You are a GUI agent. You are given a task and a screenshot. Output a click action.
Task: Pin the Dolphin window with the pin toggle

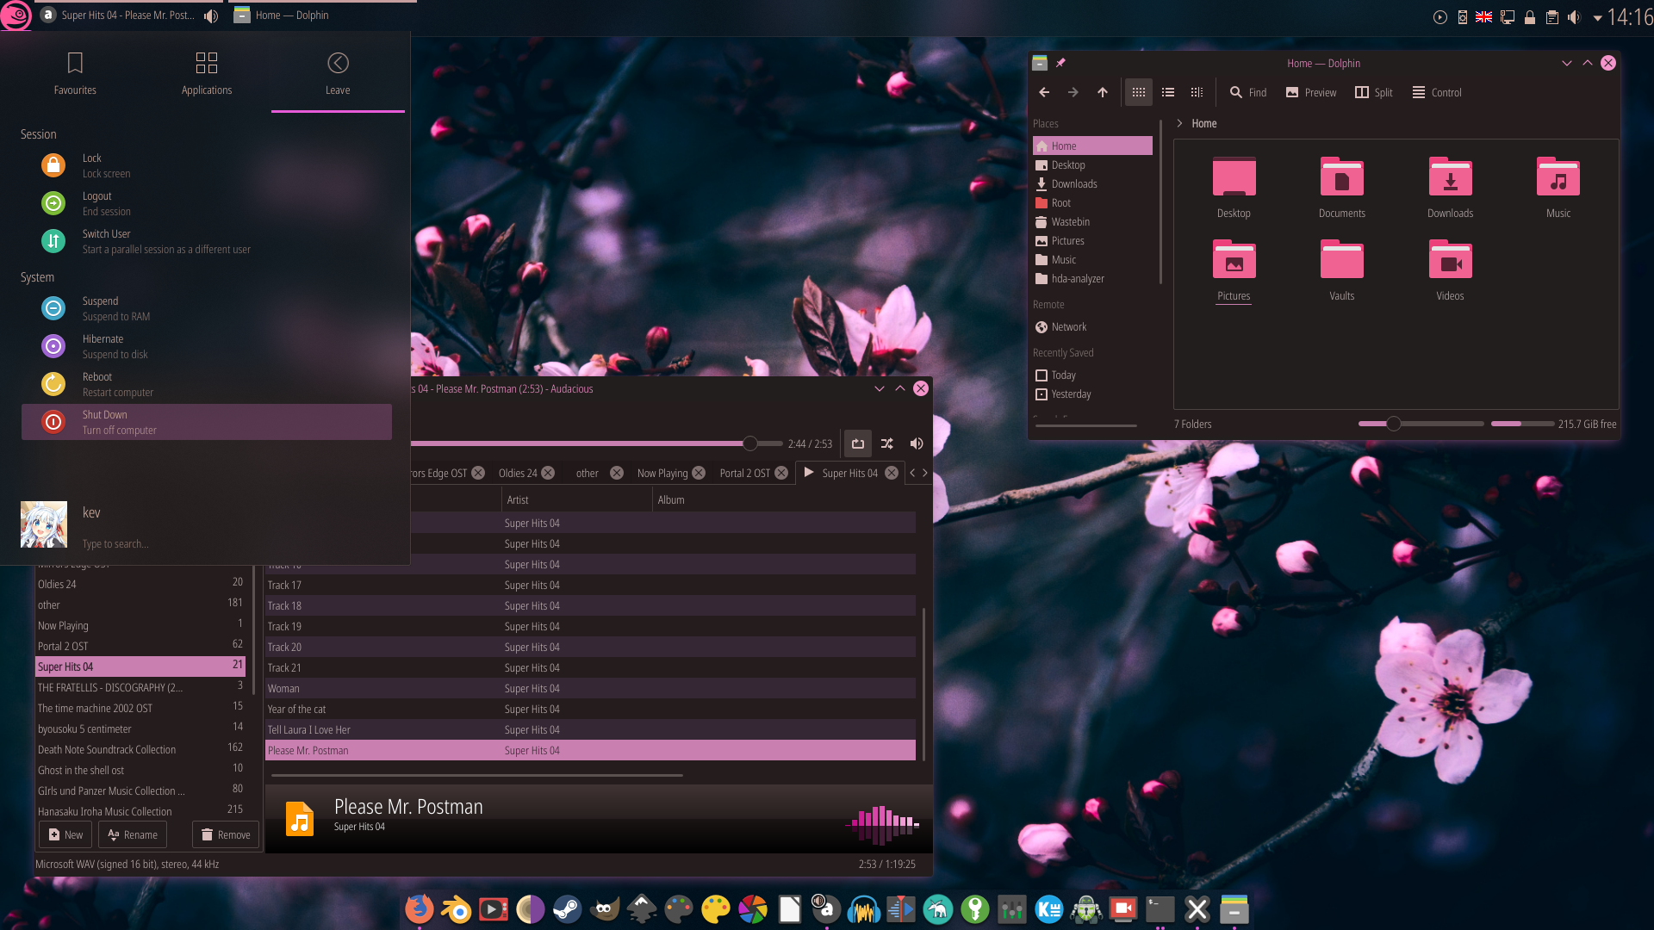(x=1061, y=62)
